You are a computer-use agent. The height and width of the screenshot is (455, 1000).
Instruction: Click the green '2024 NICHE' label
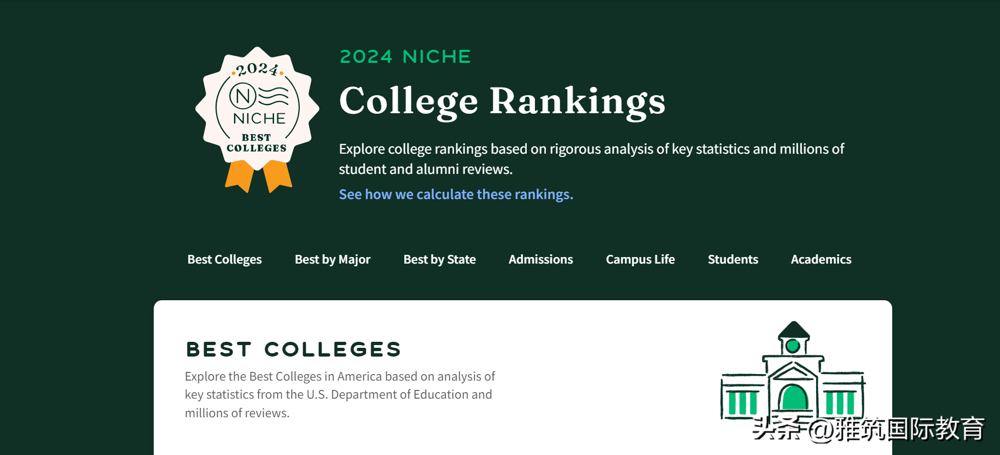(x=405, y=56)
